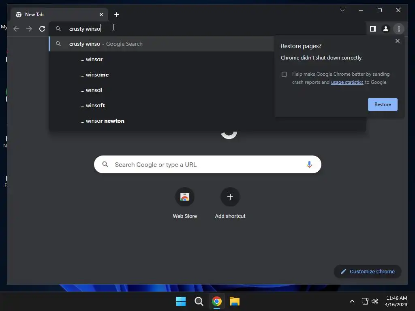Click the Restore button
Image resolution: width=415 pixels, height=311 pixels.
383,104
